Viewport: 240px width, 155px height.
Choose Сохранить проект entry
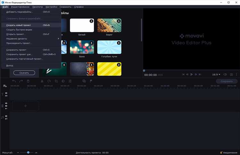pyautogui.click(x=31, y=50)
